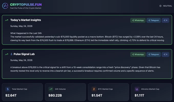Click the trending arrow beside Today's Market Insights

[x=7, y=20]
